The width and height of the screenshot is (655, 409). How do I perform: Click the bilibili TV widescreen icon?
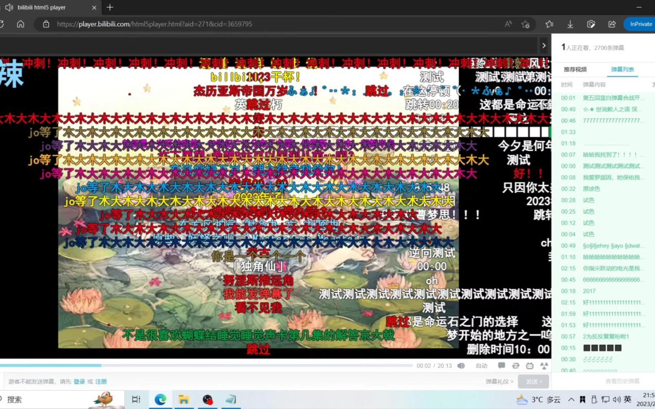(x=530, y=366)
